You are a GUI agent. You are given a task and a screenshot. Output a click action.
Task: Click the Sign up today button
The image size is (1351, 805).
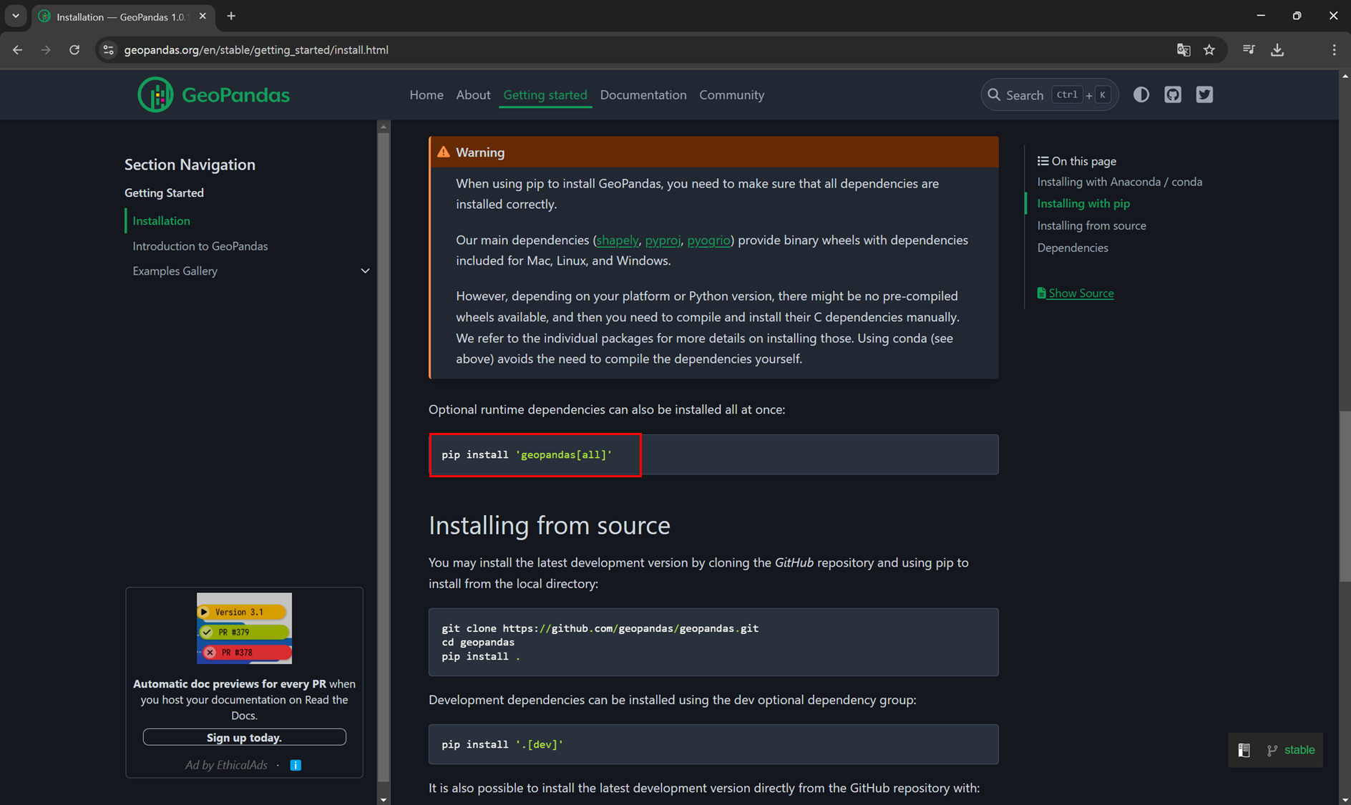pyautogui.click(x=244, y=737)
